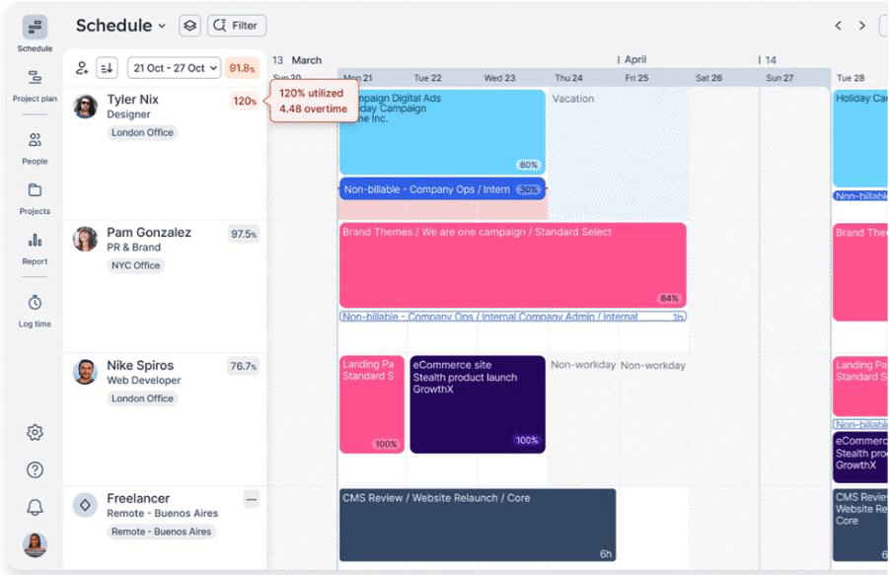This screenshot has height=575, width=889.
Task: Select the Fri 25 column header
Action: point(636,78)
